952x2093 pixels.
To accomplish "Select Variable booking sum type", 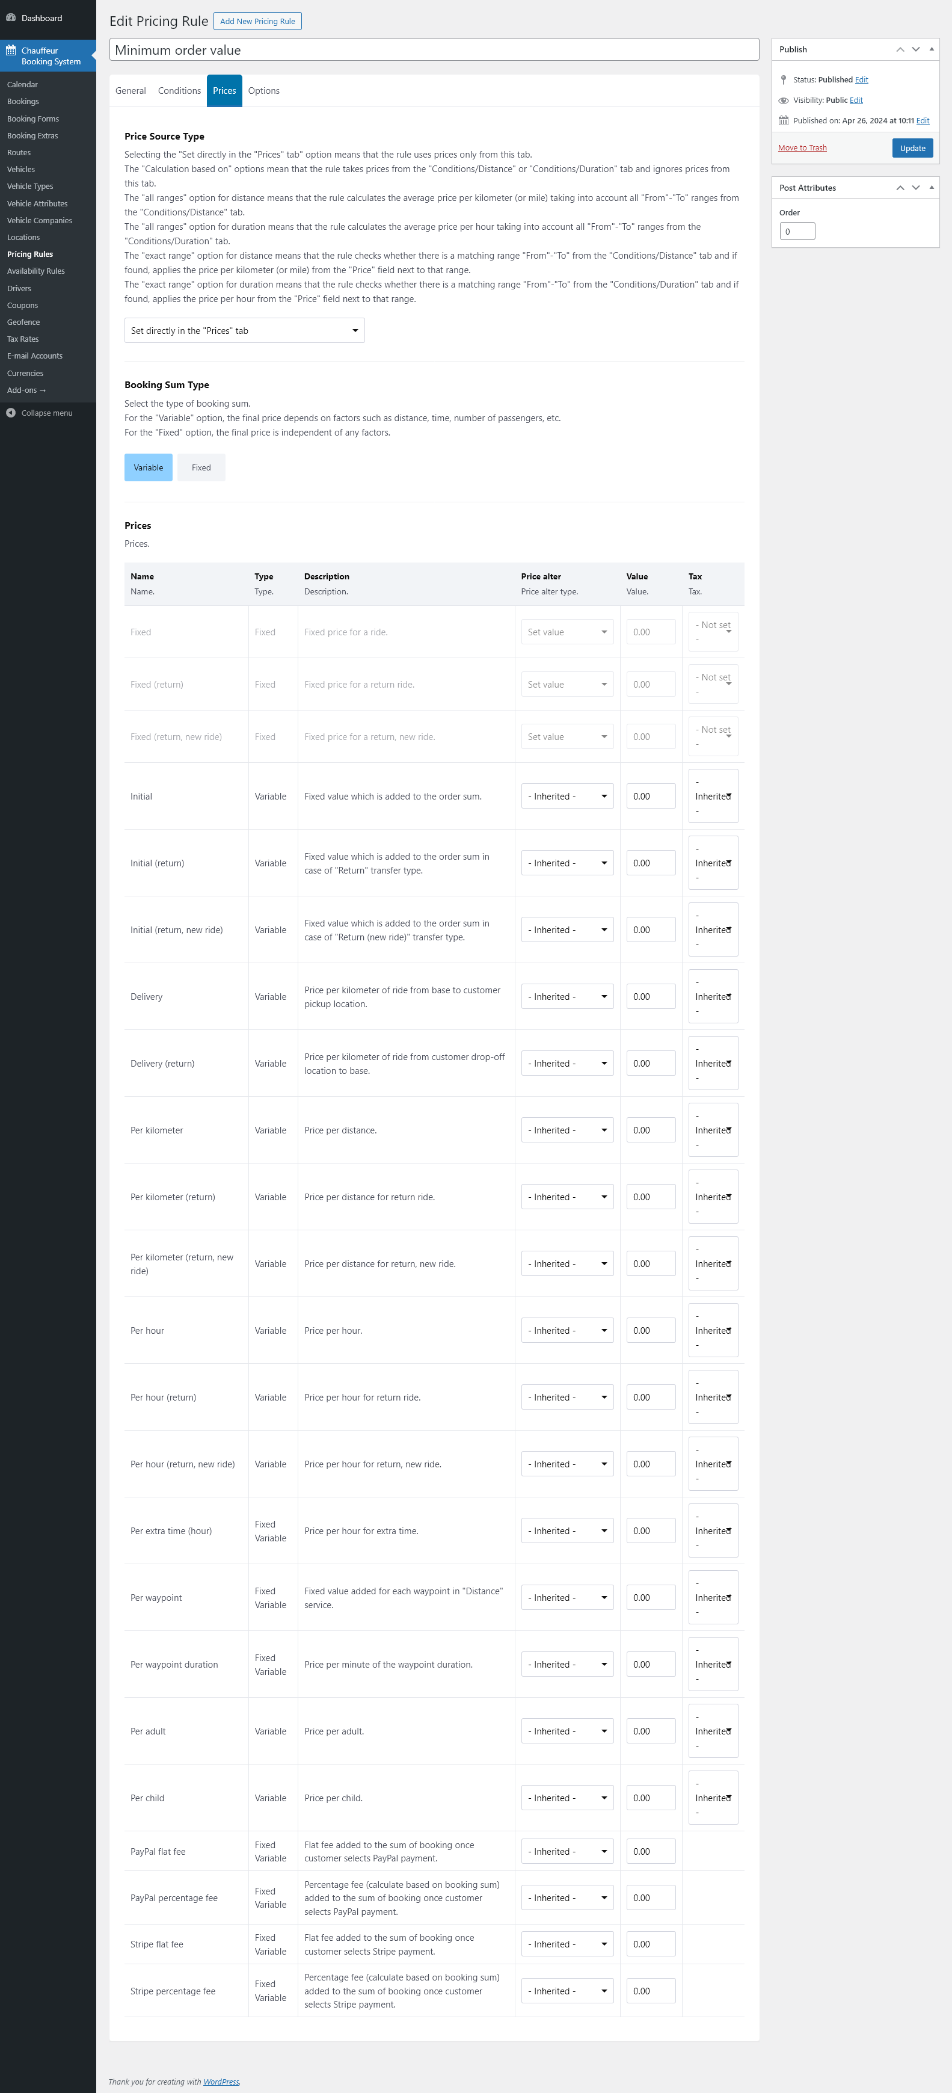I will [x=148, y=467].
